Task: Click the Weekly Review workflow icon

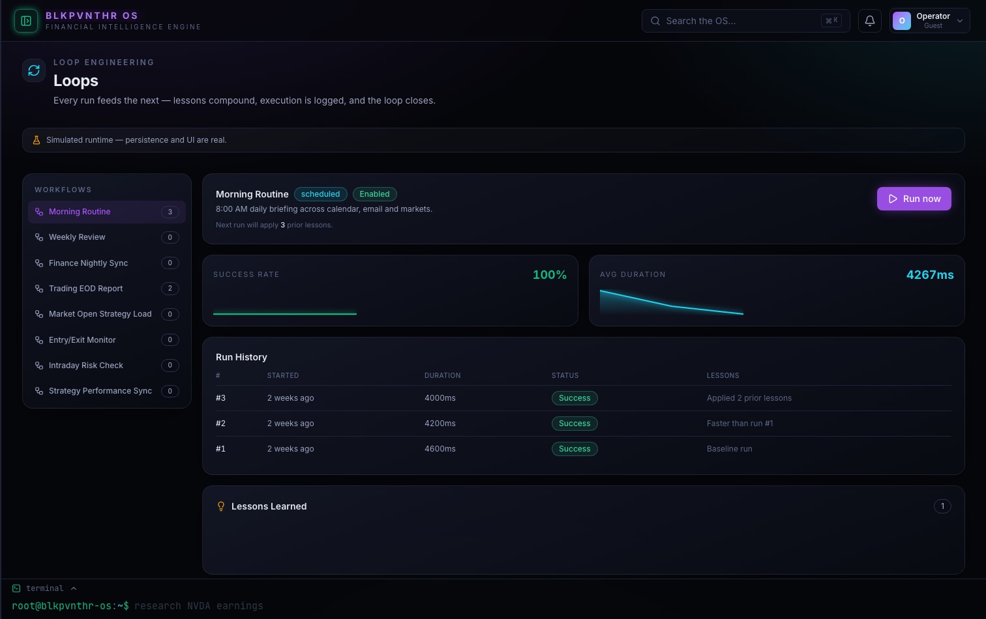Action: pos(39,237)
